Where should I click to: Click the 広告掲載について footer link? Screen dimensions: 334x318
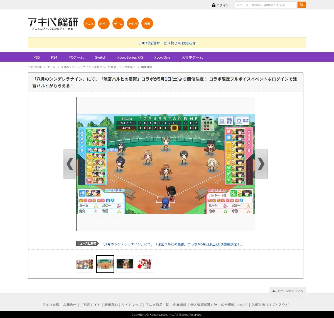(234, 305)
